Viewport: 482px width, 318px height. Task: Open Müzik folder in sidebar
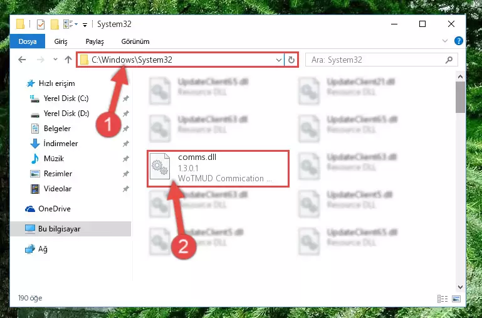(x=53, y=159)
